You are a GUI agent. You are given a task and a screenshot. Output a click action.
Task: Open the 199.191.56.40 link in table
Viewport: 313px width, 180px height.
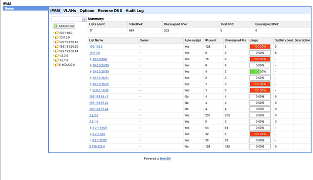[x=99, y=96]
